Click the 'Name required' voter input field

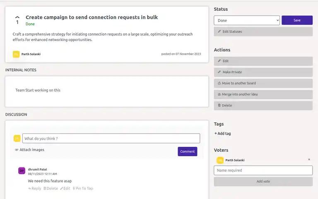263,170
